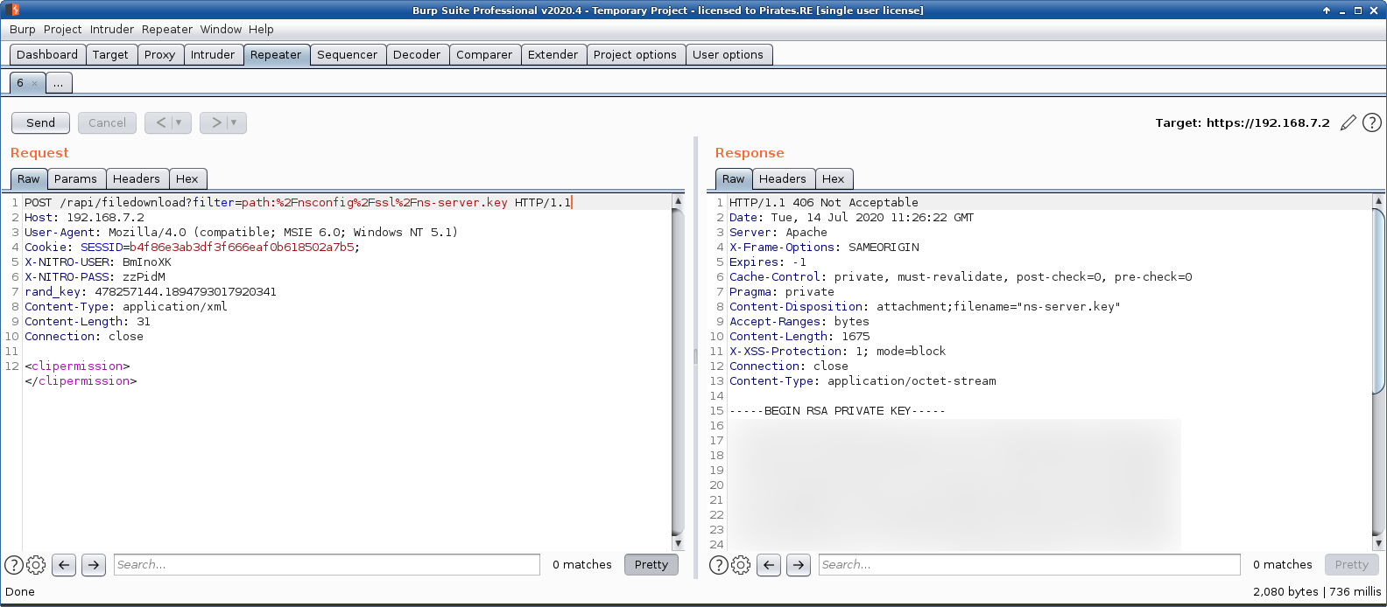The height and width of the screenshot is (607, 1387).
Task: Add new Repeater tab with ellipsis
Action: point(58,83)
